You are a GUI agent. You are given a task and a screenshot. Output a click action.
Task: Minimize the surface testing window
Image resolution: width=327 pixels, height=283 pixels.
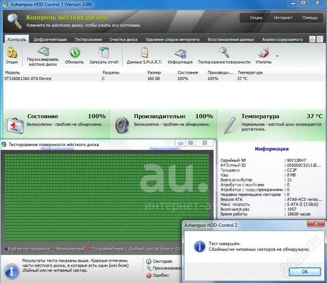coord(181,143)
